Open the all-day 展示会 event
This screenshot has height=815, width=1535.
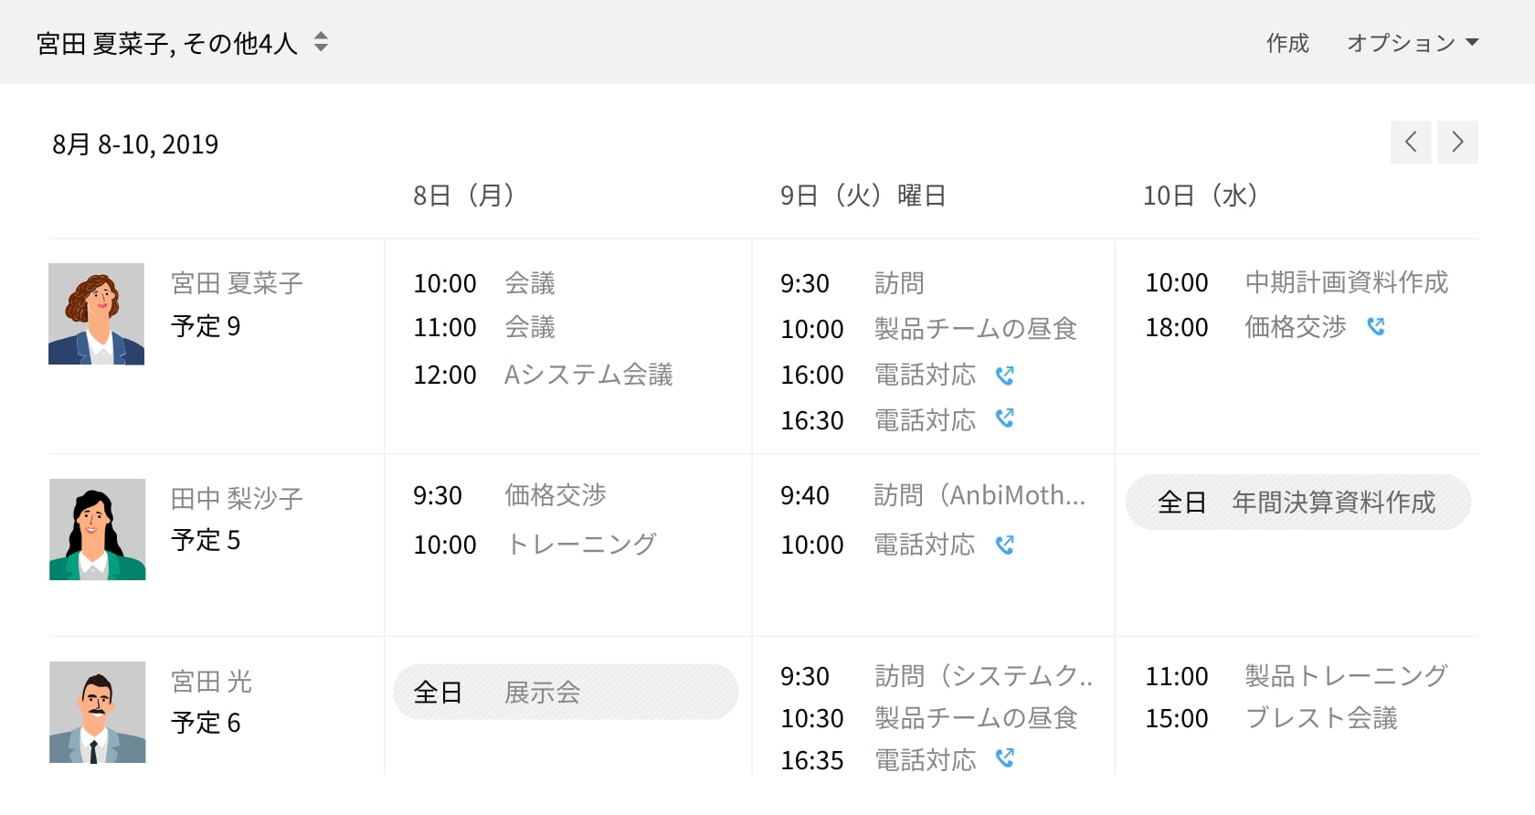coord(566,693)
